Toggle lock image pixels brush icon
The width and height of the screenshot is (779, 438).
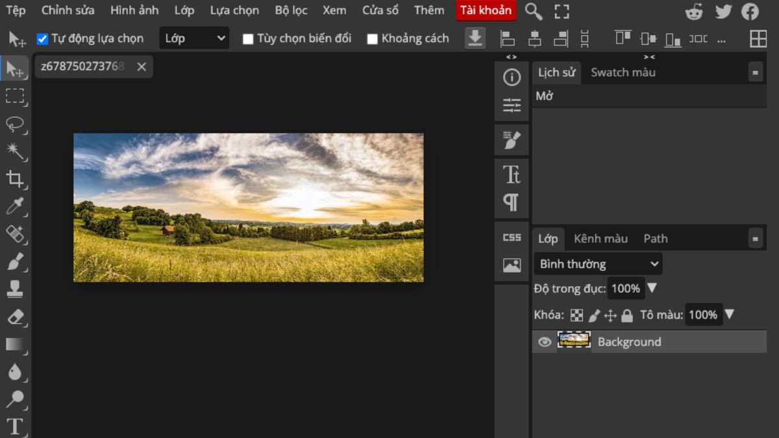point(594,315)
